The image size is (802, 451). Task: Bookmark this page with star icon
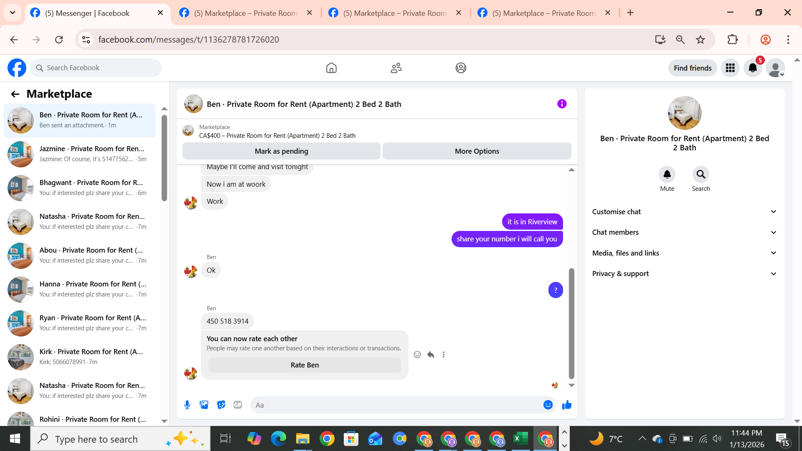click(700, 40)
